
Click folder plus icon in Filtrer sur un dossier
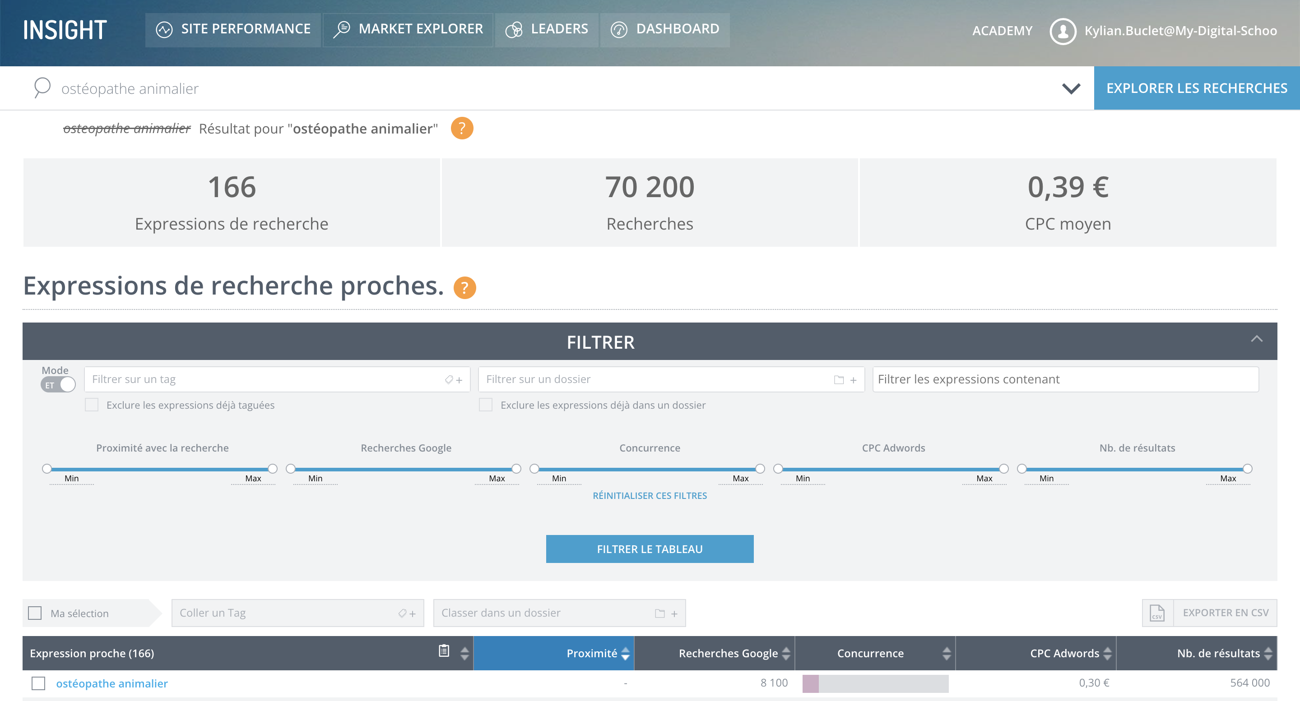point(845,380)
